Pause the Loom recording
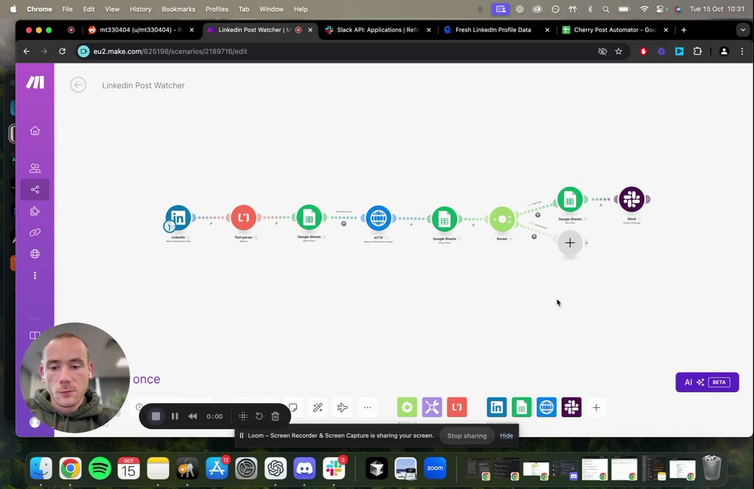 [x=174, y=416]
